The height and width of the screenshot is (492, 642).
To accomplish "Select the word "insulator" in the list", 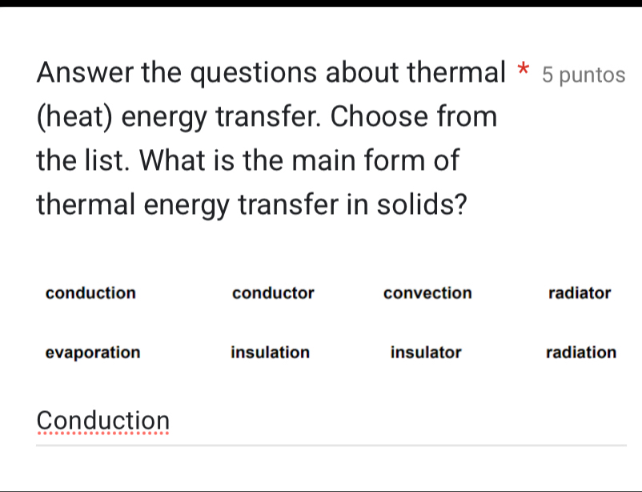I will tap(426, 353).
